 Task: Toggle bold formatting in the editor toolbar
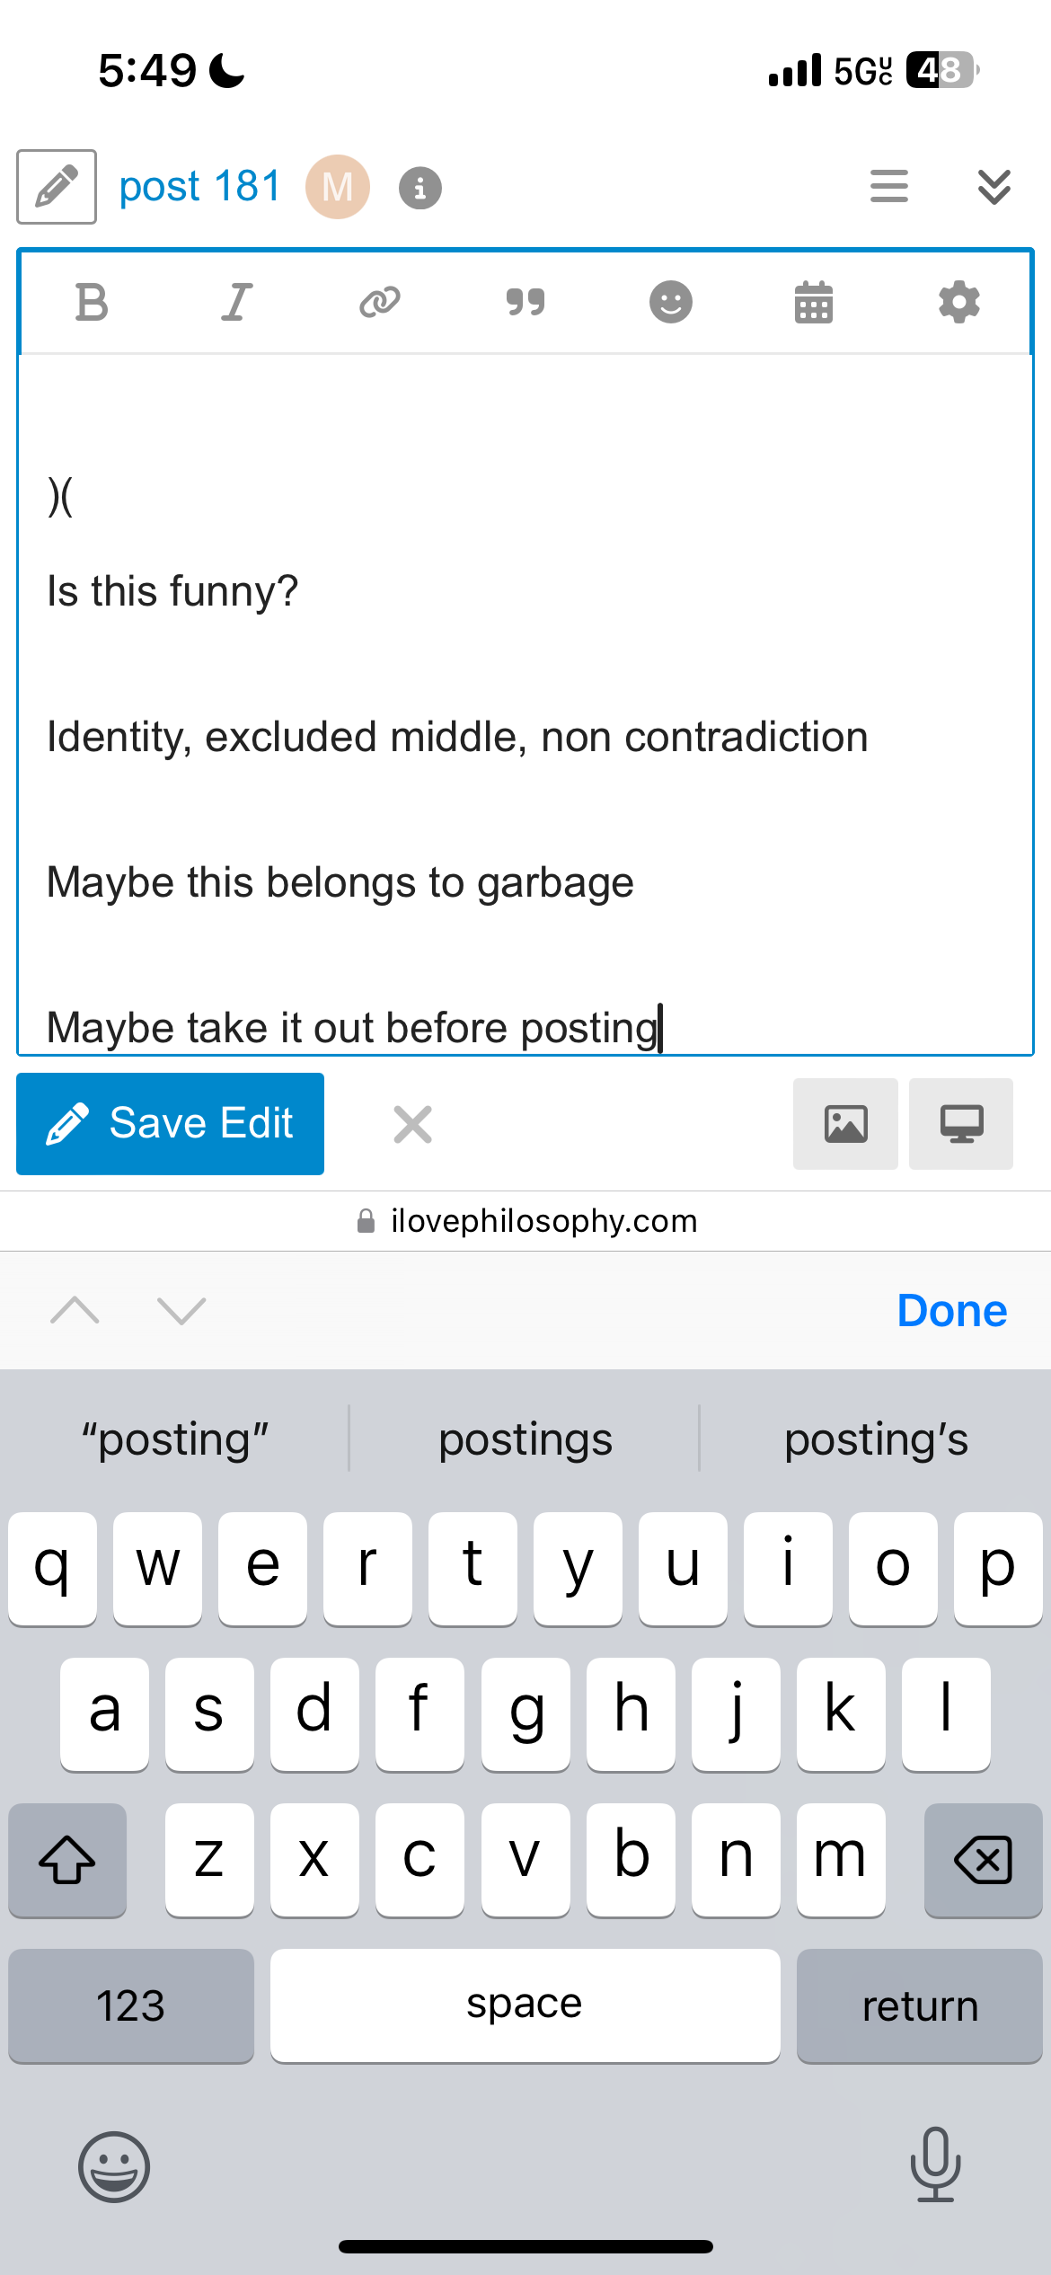click(x=92, y=302)
